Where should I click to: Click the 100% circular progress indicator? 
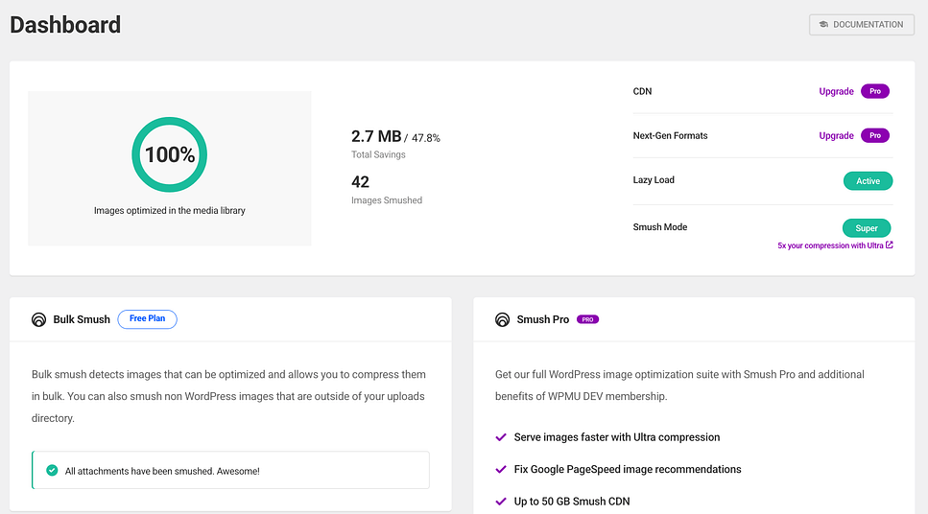pyautogui.click(x=170, y=155)
